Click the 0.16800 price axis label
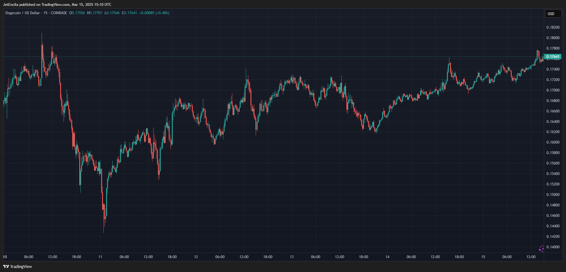Image resolution: width=566 pixels, height=272 pixels. 553,101
